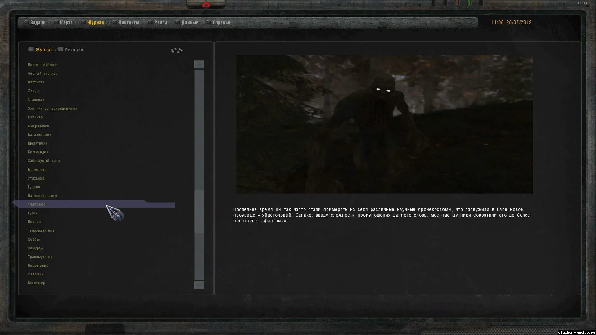Open the Партизан journal entry
The image size is (596, 335).
(36, 82)
